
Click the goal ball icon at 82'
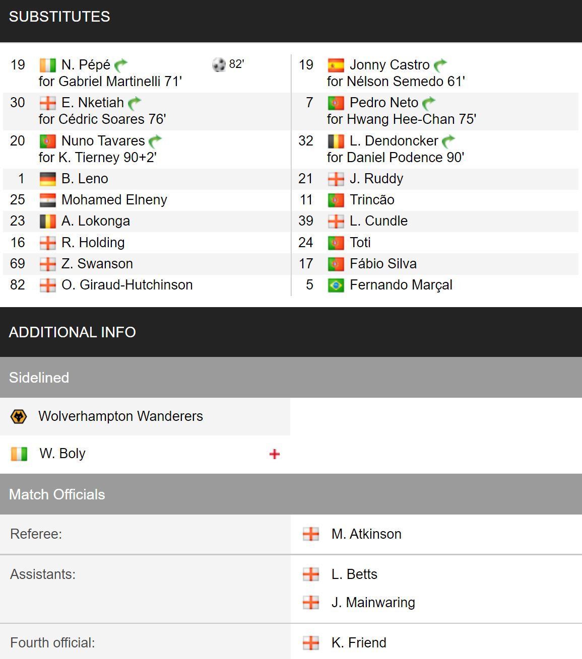coord(219,64)
